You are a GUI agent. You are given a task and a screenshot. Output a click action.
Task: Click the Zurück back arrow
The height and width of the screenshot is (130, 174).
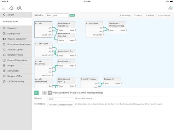(x=4, y=14)
